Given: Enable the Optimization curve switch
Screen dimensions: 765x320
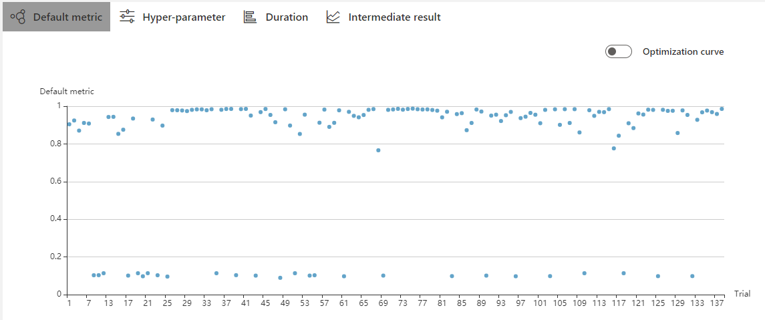Looking at the screenshot, I should [618, 51].
